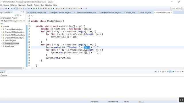Viewport: 184px width, 103px height.
Task: Toggle Word Wrap in Console toolbar
Action: (165, 72)
